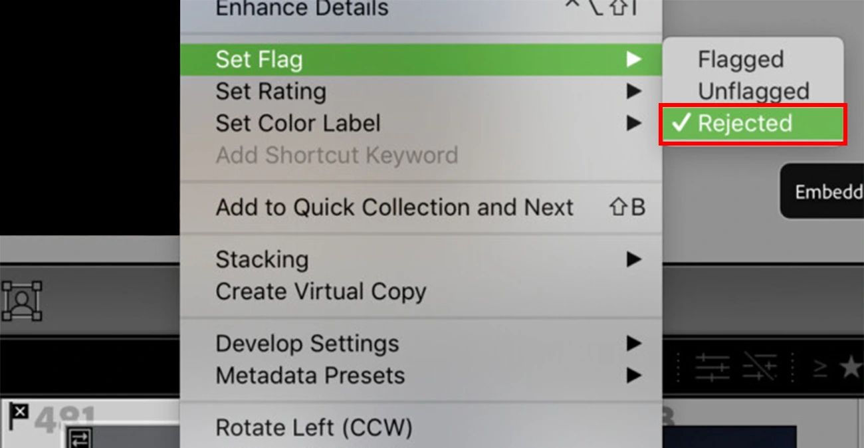Viewport: 864px width, 448px height.
Task: Click the People face-region view icon
Action: click(x=22, y=300)
